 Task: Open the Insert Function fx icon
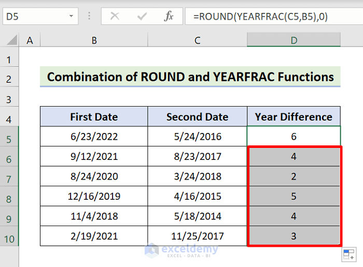pyautogui.click(x=169, y=16)
